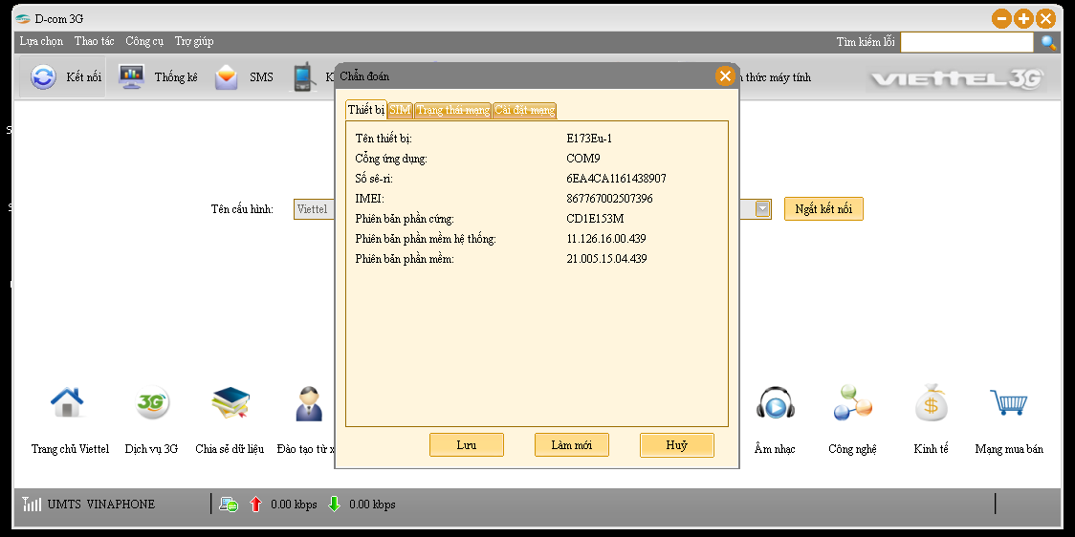
Task: Open the SMS envelope icon
Action: tap(227, 77)
